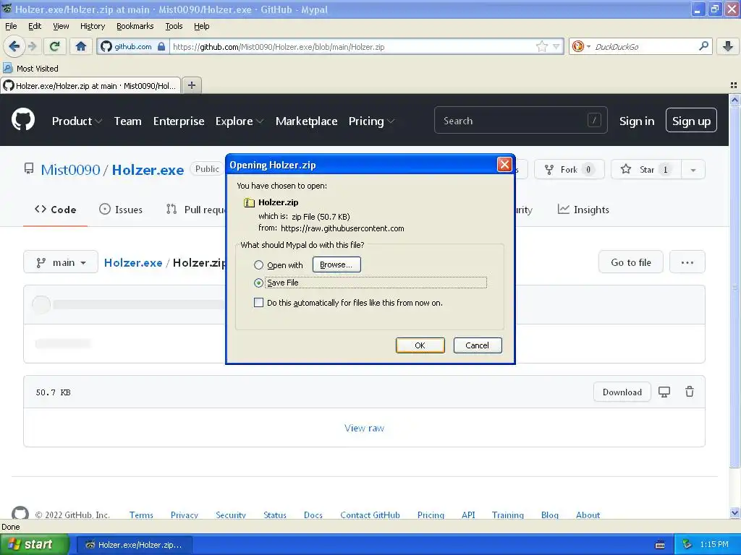741x555 pixels.
Task: Click the Fork button on repository
Action: (569, 169)
